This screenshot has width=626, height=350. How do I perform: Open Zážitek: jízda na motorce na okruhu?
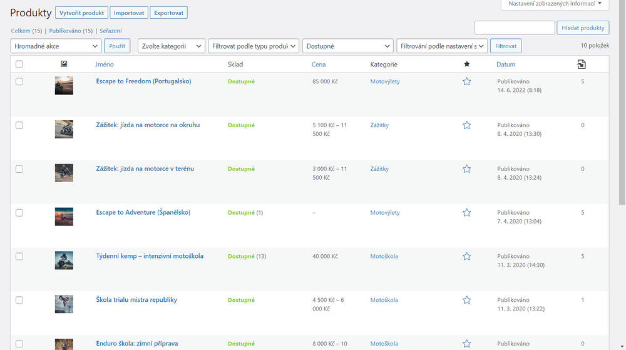(x=148, y=125)
